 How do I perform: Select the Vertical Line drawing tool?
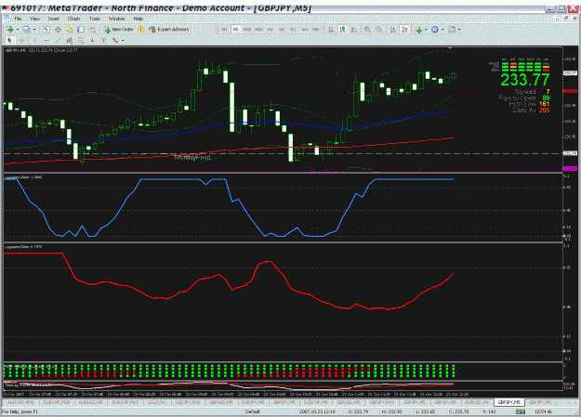click(x=34, y=40)
